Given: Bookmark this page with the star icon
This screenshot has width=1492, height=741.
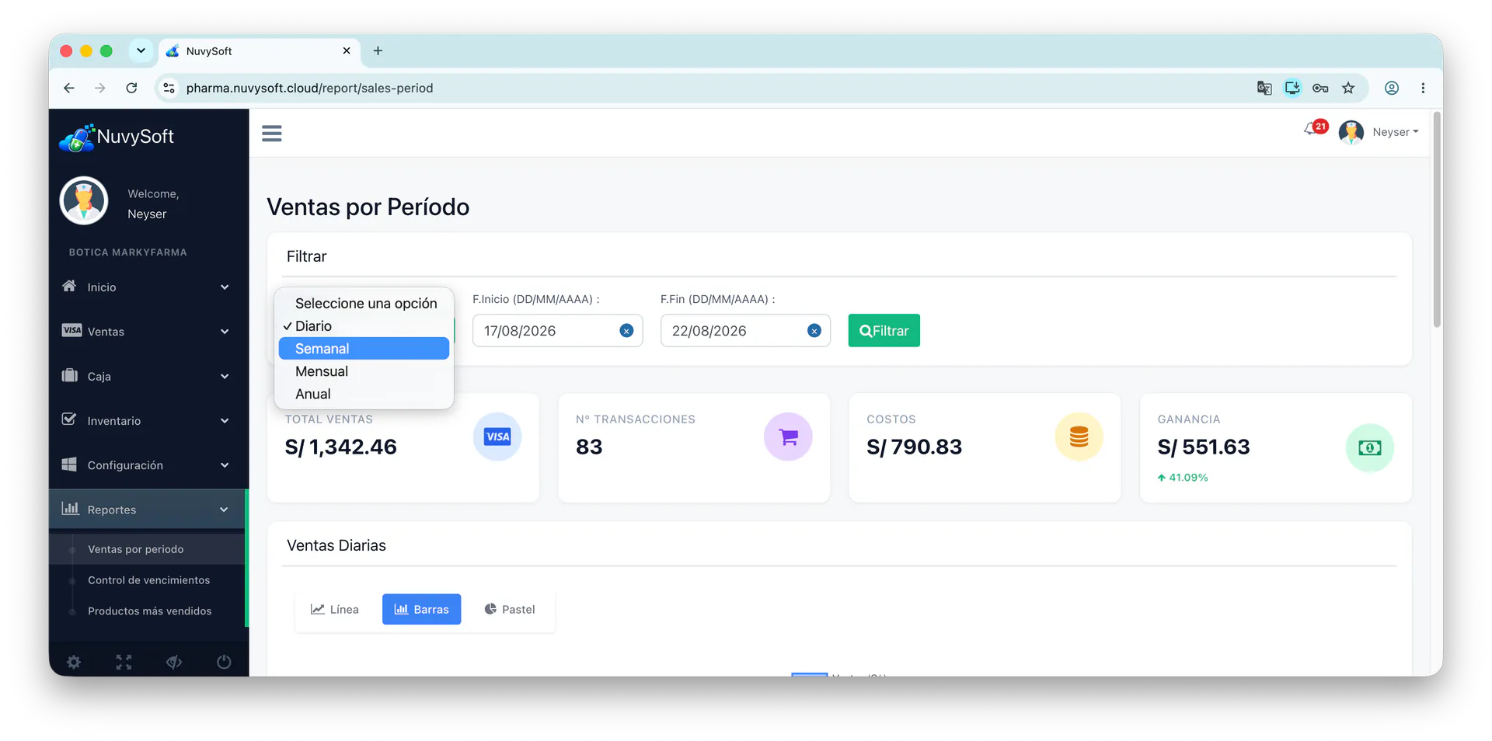Looking at the screenshot, I should pyautogui.click(x=1348, y=88).
